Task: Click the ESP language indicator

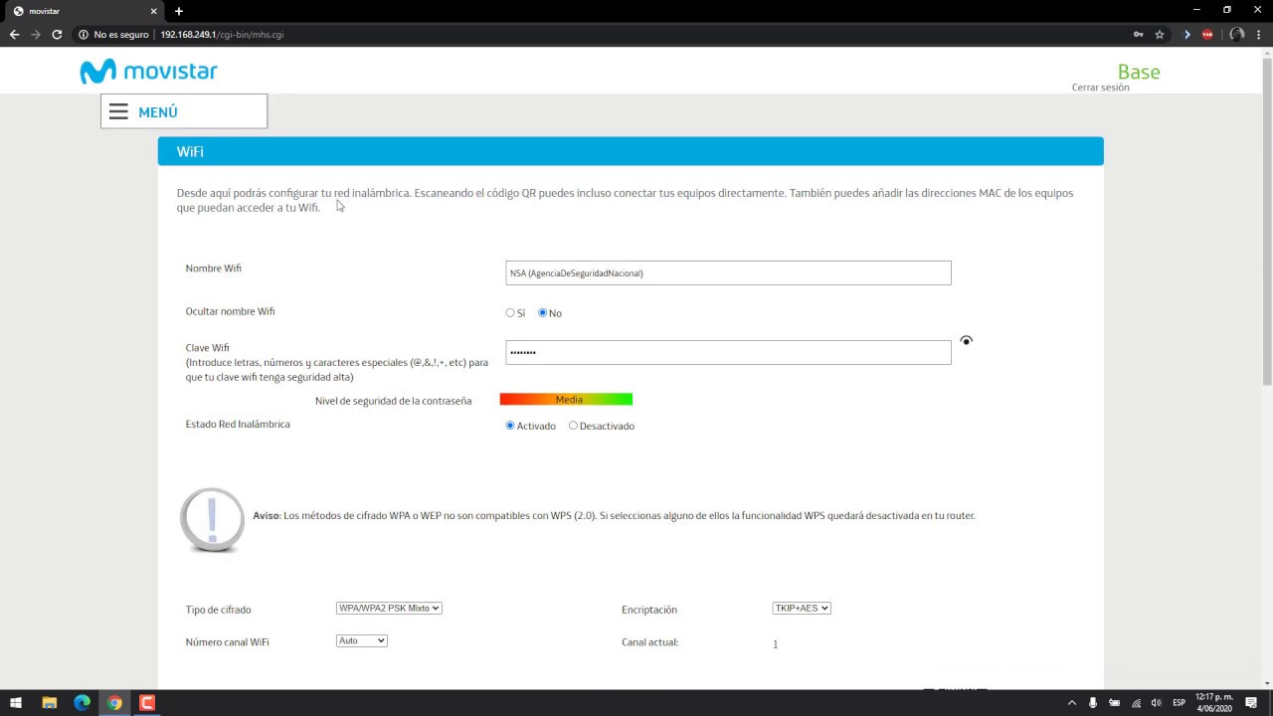Action: (x=1180, y=703)
